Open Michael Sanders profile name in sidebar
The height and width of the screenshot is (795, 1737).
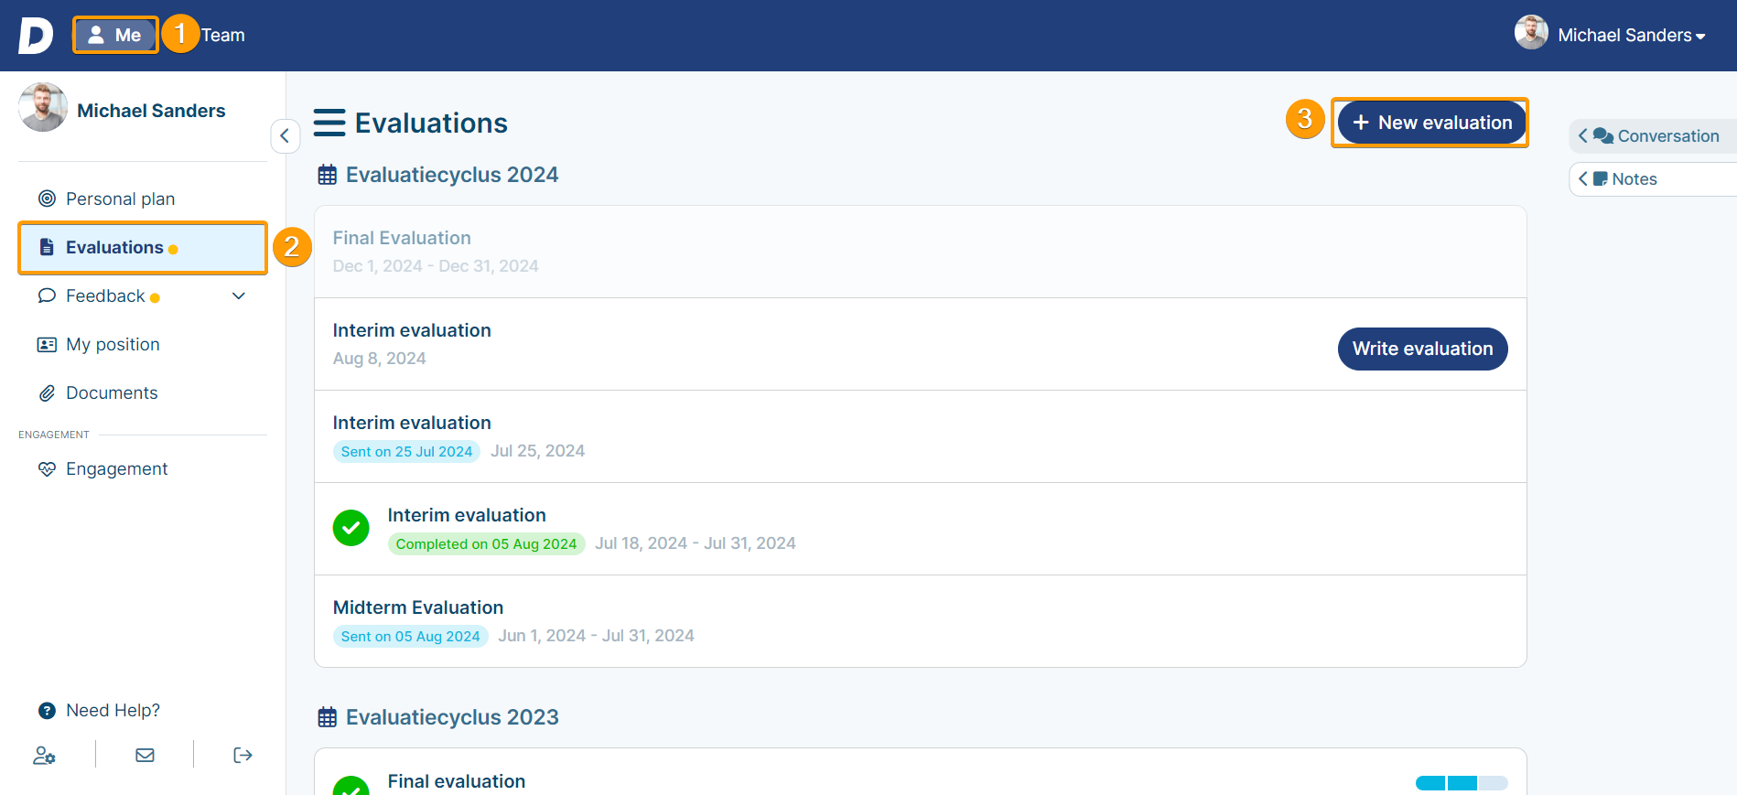point(151,111)
